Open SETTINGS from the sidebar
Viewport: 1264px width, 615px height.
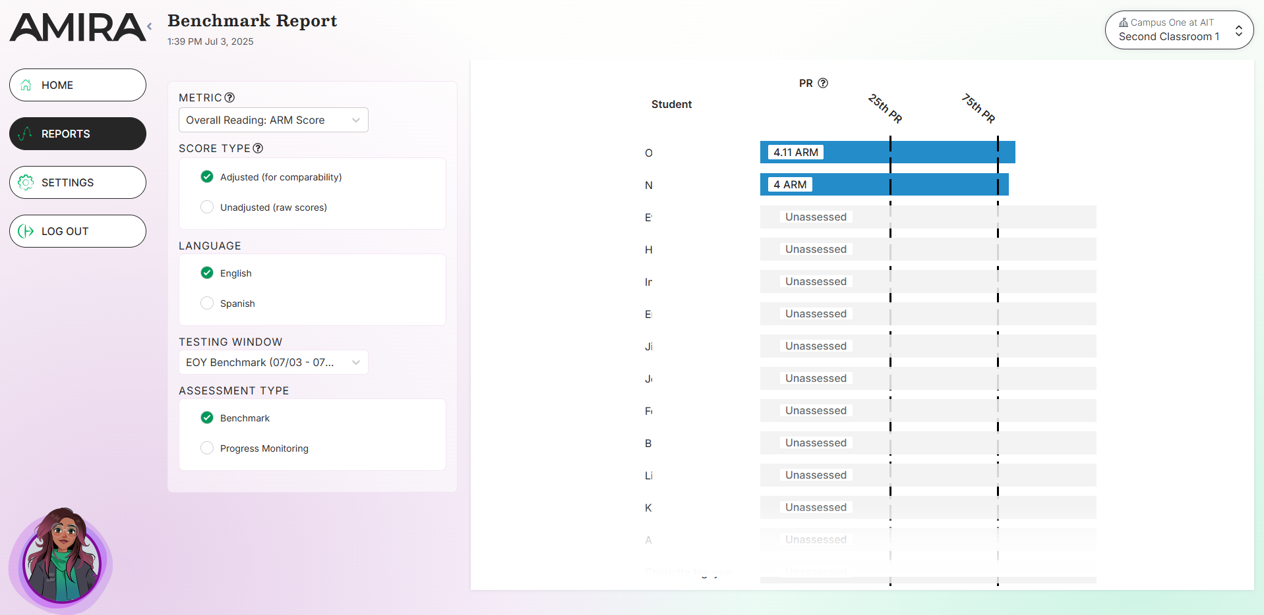78,182
